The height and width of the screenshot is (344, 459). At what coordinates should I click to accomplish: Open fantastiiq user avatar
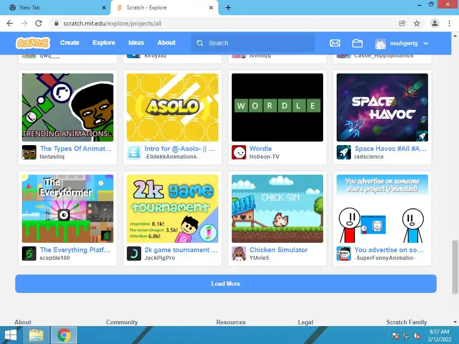[x=29, y=152]
